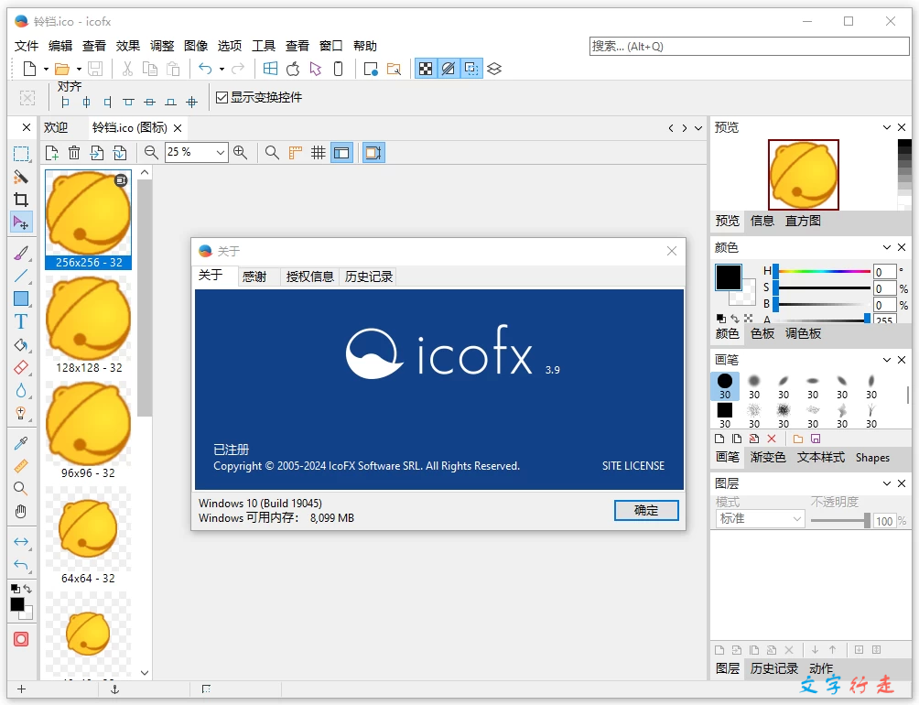Viewport: 919px width, 705px height.
Task: Open the zoom percentage 25 % dropdown
Action: (x=220, y=153)
